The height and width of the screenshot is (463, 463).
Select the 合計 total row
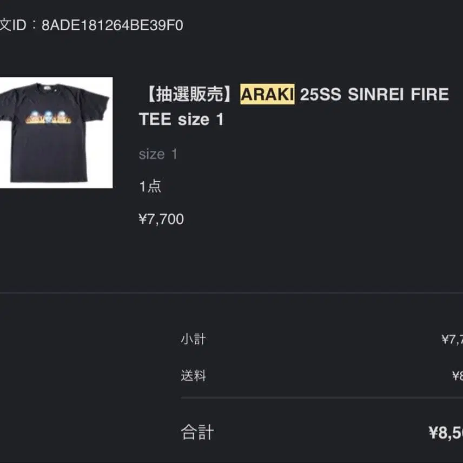pyautogui.click(x=197, y=432)
